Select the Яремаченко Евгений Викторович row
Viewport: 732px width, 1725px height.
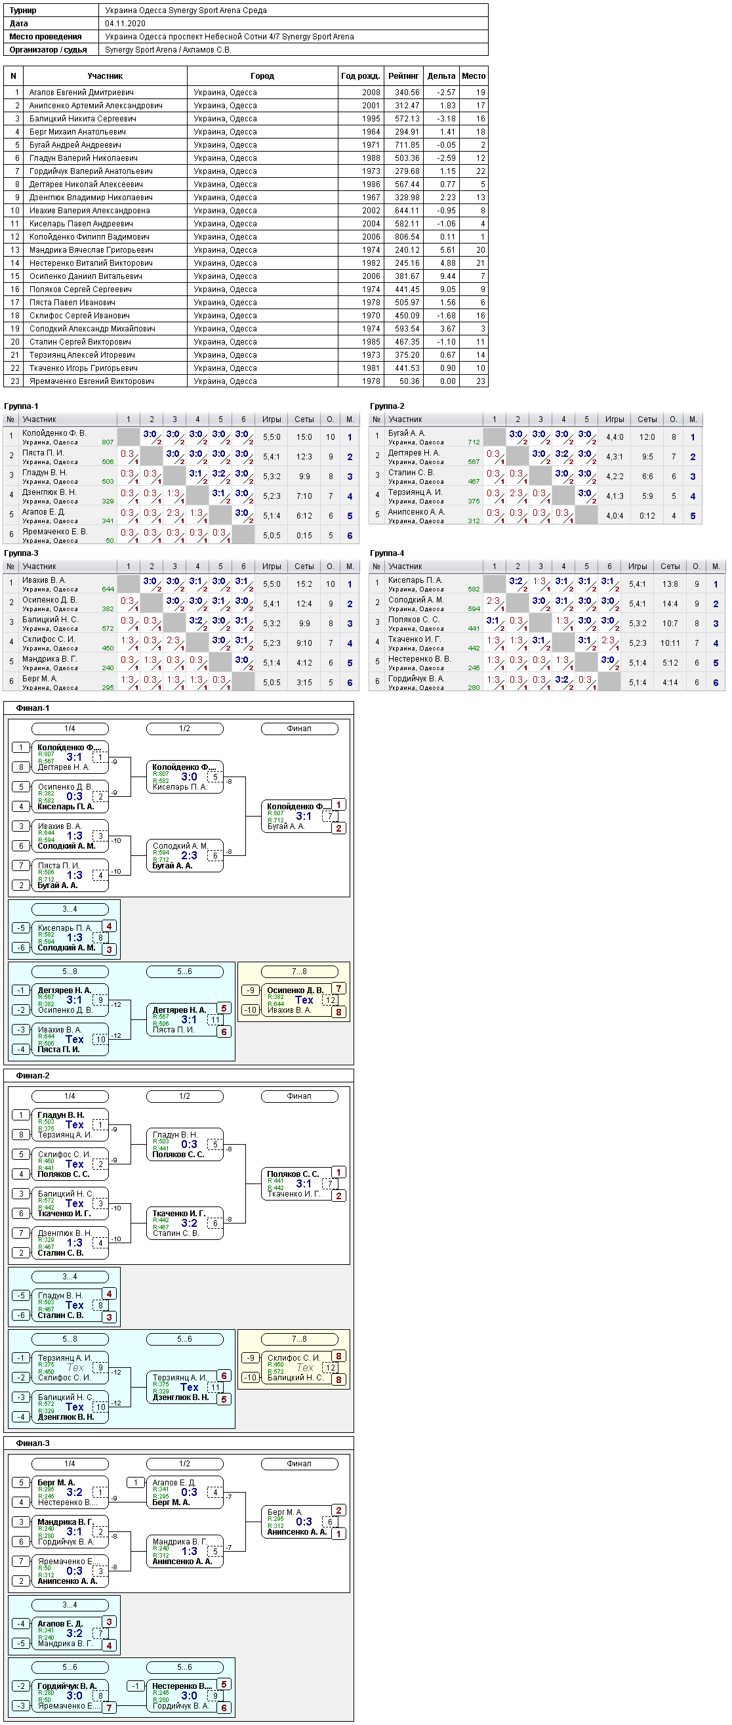245,381
